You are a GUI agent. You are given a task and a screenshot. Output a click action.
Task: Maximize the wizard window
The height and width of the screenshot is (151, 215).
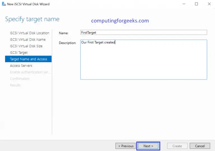tap(197, 4)
